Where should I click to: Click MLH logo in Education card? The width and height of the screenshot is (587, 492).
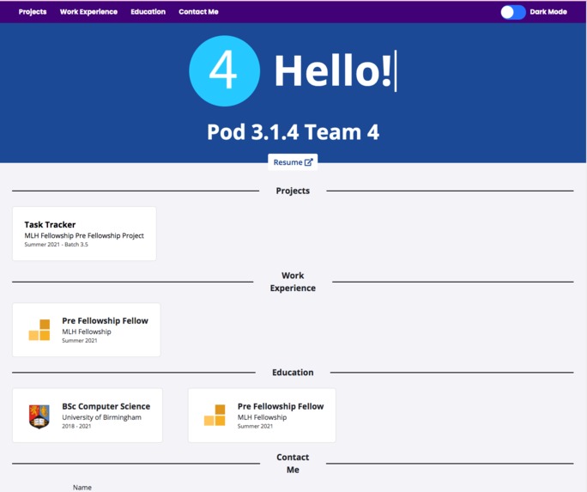point(215,416)
